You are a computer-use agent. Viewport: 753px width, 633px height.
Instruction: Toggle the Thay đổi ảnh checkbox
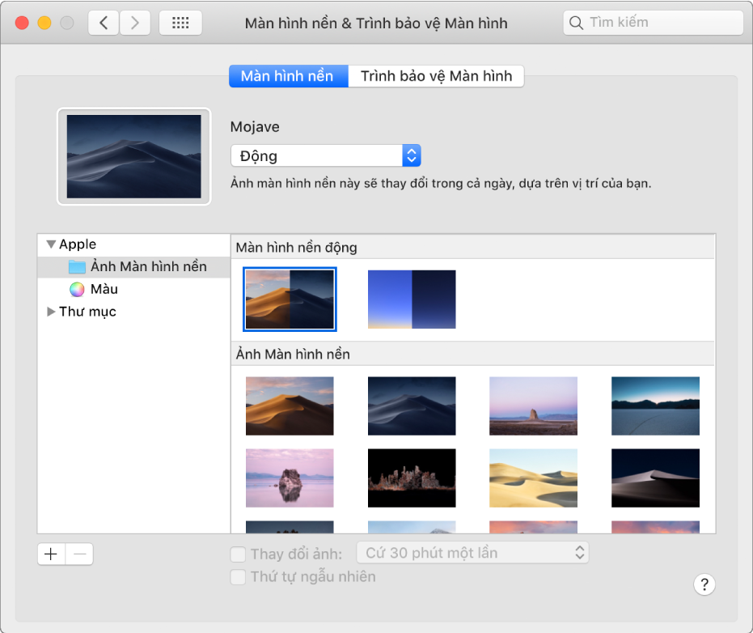238,554
